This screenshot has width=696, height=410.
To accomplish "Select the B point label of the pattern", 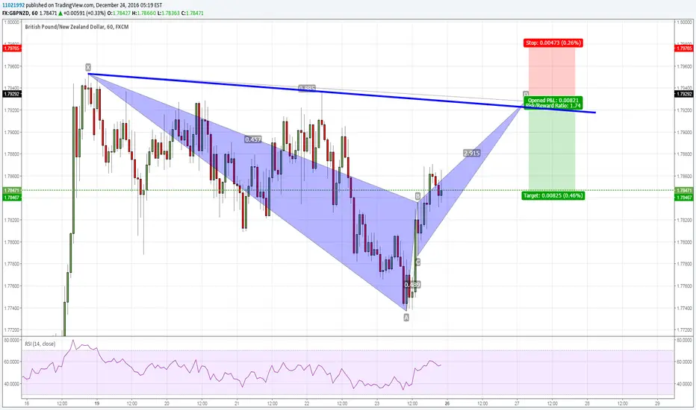I will pyautogui.click(x=417, y=196).
